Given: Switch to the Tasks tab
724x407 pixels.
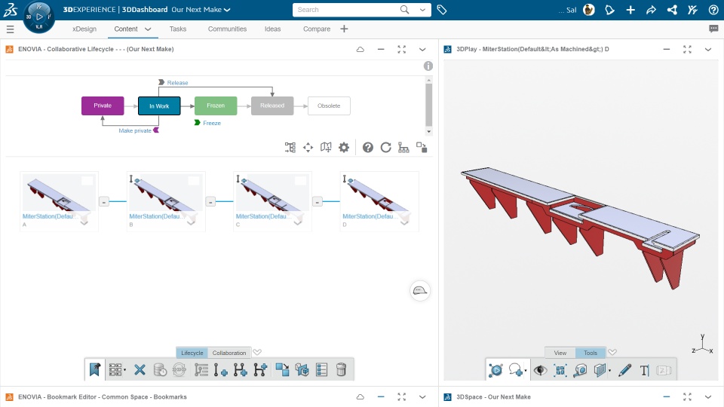Looking at the screenshot, I should (178, 29).
